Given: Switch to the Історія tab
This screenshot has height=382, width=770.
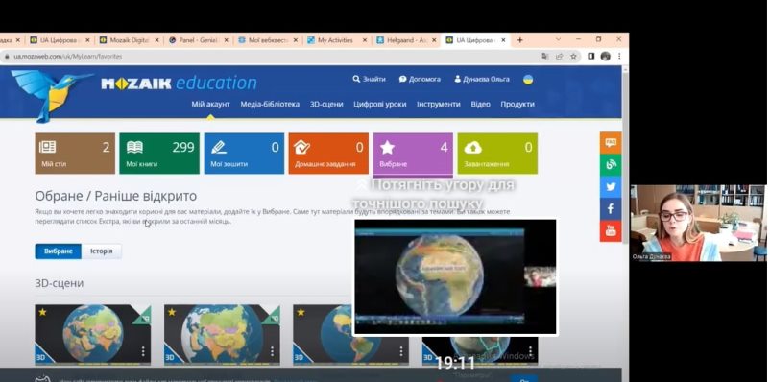Looking at the screenshot, I should [x=101, y=251].
